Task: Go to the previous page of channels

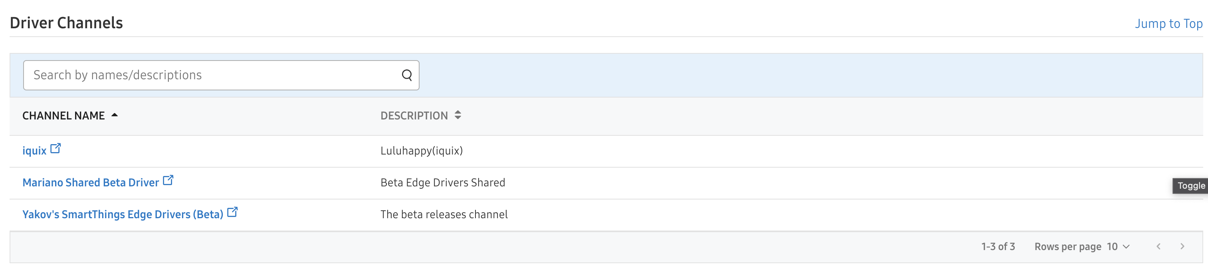Action: pyautogui.click(x=1158, y=246)
